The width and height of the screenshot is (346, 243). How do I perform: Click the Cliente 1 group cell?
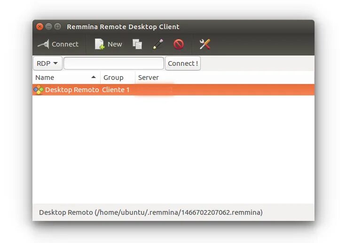[x=116, y=90]
